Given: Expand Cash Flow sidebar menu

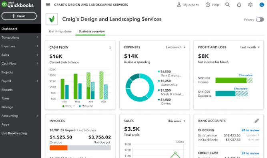Looking at the screenshot, I should 20,64.
